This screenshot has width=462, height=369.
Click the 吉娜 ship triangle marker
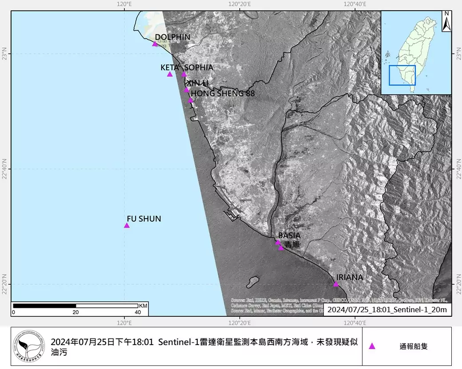click(281, 248)
